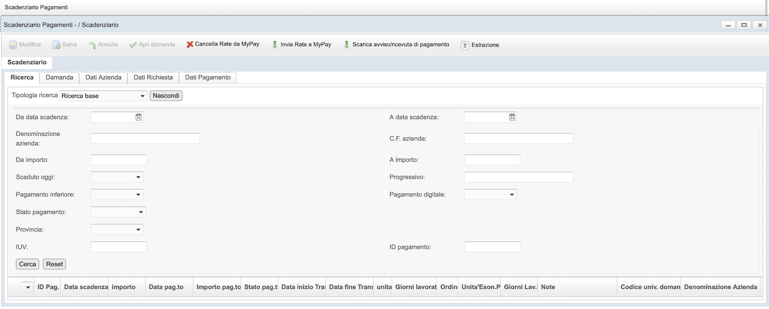Download avviso/ricevuta di pagamento
This screenshot has height=309, width=769.
[x=347, y=45]
